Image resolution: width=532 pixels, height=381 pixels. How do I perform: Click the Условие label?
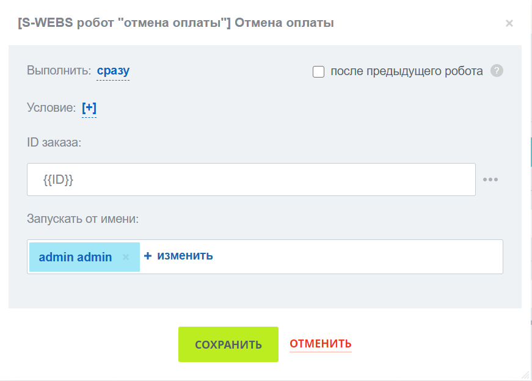coord(51,107)
